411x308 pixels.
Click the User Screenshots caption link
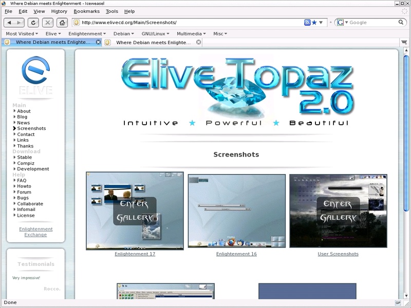(338, 254)
